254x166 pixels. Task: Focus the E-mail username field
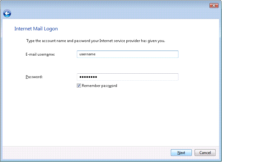(128, 54)
